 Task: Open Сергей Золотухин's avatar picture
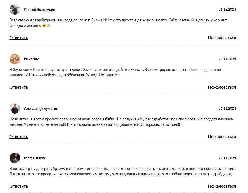click(15, 9)
